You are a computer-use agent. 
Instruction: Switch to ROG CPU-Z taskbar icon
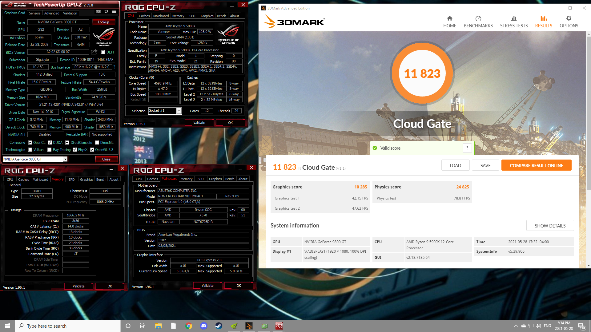[x=279, y=326]
